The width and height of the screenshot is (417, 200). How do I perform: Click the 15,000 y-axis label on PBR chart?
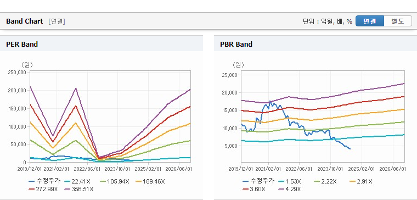point(229,110)
